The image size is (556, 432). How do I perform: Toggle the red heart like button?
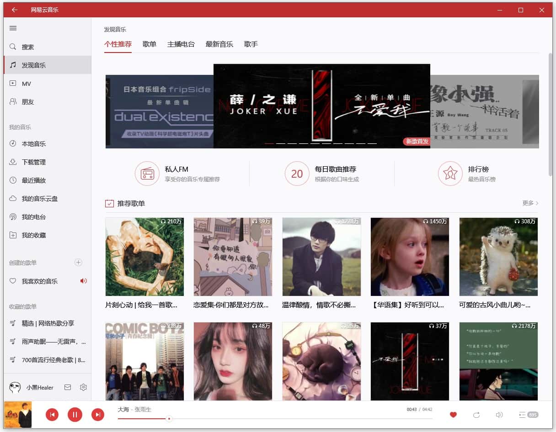click(453, 415)
